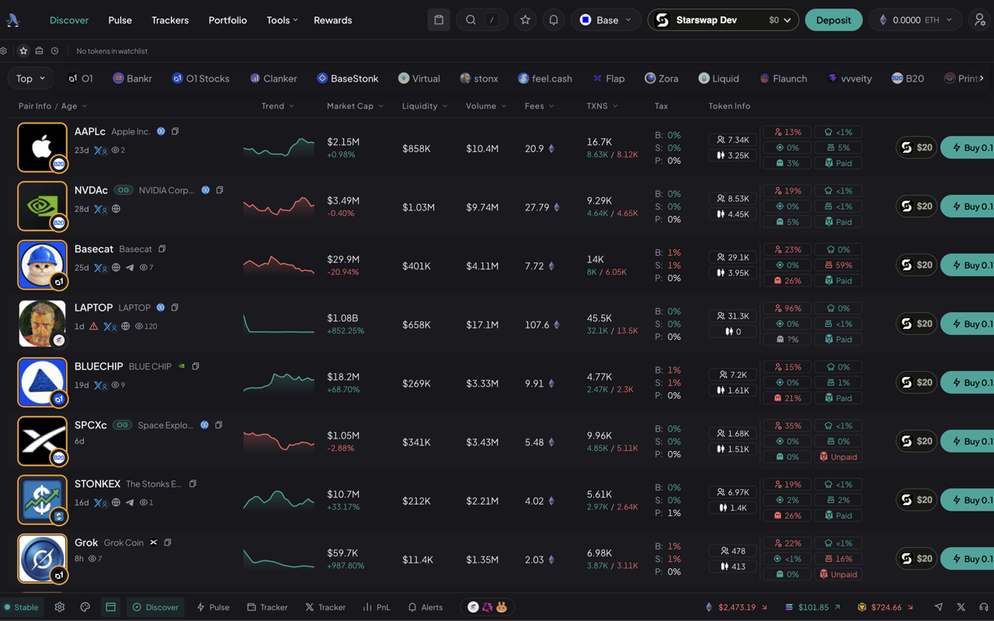Image resolution: width=994 pixels, height=621 pixels.
Task: Sort by Fees column header
Action: click(x=540, y=106)
